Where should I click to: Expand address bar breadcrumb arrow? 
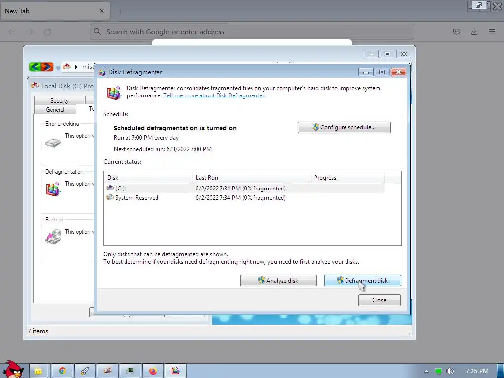coord(76,67)
